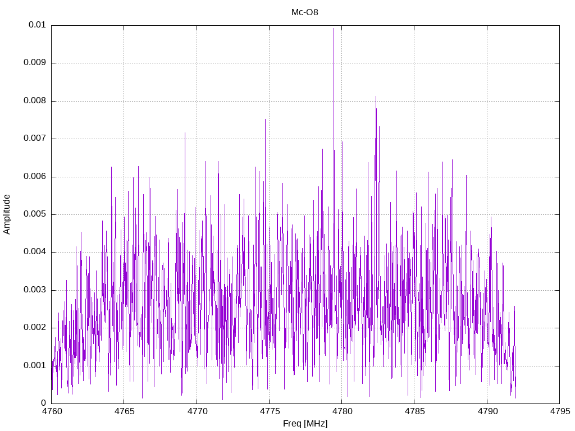The image size is (575, 431).
Task: Click the 0.006 y-axis tick label
Action: pyautogui.click(x=35, y=177)
